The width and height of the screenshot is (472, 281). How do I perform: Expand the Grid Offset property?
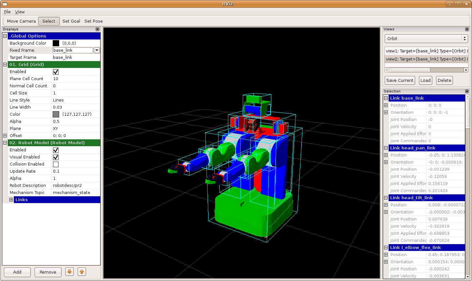click(5, 136)
